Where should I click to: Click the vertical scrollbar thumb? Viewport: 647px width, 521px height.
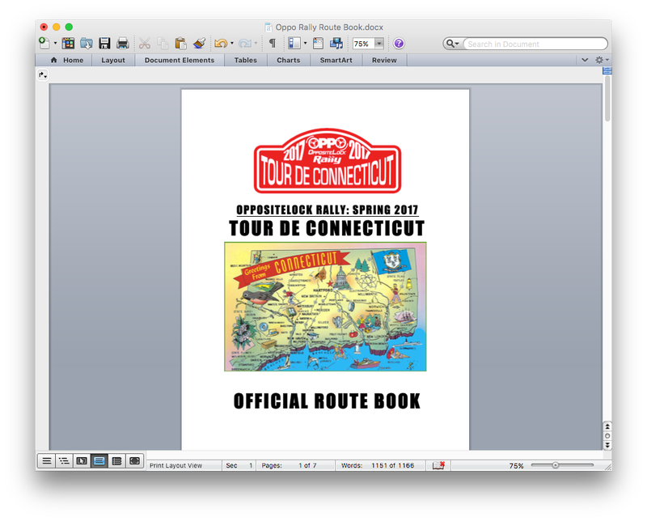tap(607, 98)
